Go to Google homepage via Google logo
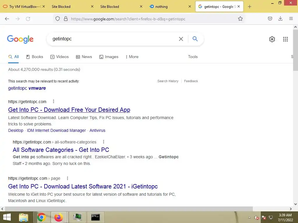 point(20,39)
